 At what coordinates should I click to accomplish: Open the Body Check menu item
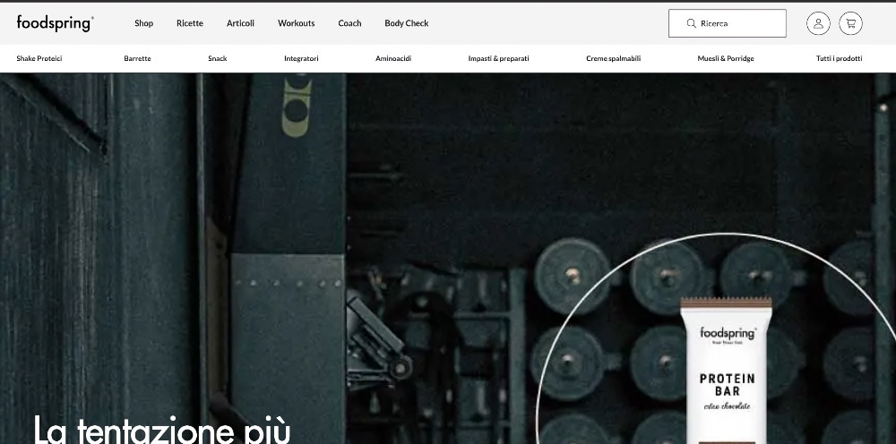(x=406, y=23)
